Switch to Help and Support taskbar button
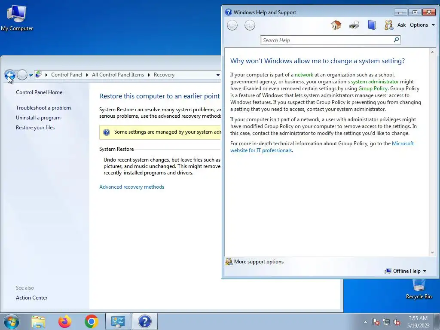 (144, 321)
